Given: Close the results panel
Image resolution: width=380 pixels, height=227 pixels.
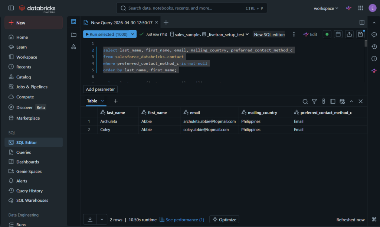Looking at the screenshot, I should (361, 101).
